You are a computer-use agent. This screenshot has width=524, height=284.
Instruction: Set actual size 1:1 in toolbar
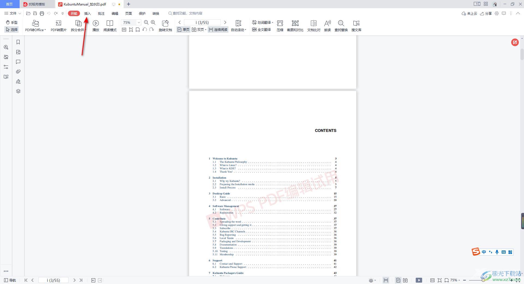tap(124, 29)
